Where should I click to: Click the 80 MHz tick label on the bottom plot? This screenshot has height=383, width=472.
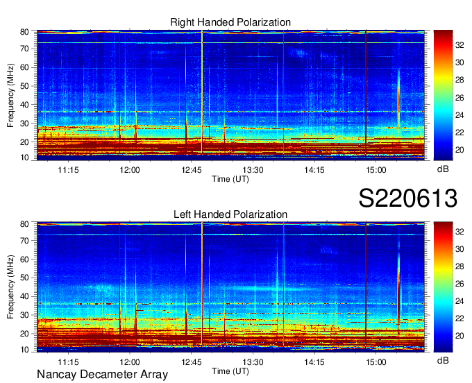24,224
